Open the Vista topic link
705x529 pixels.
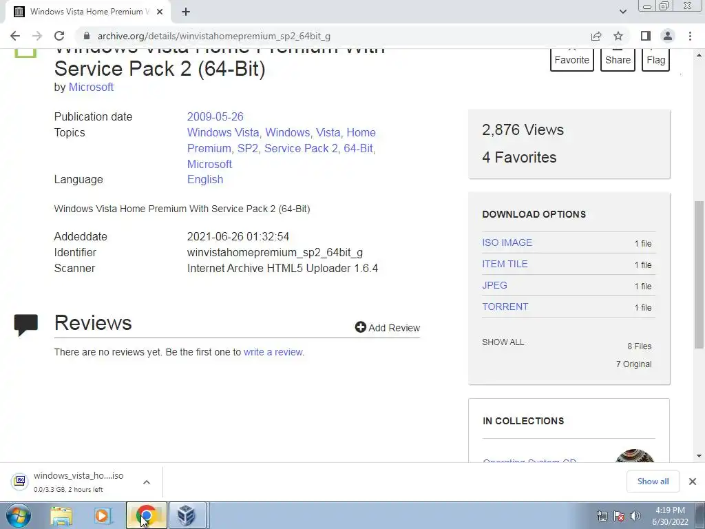(328, 133)
